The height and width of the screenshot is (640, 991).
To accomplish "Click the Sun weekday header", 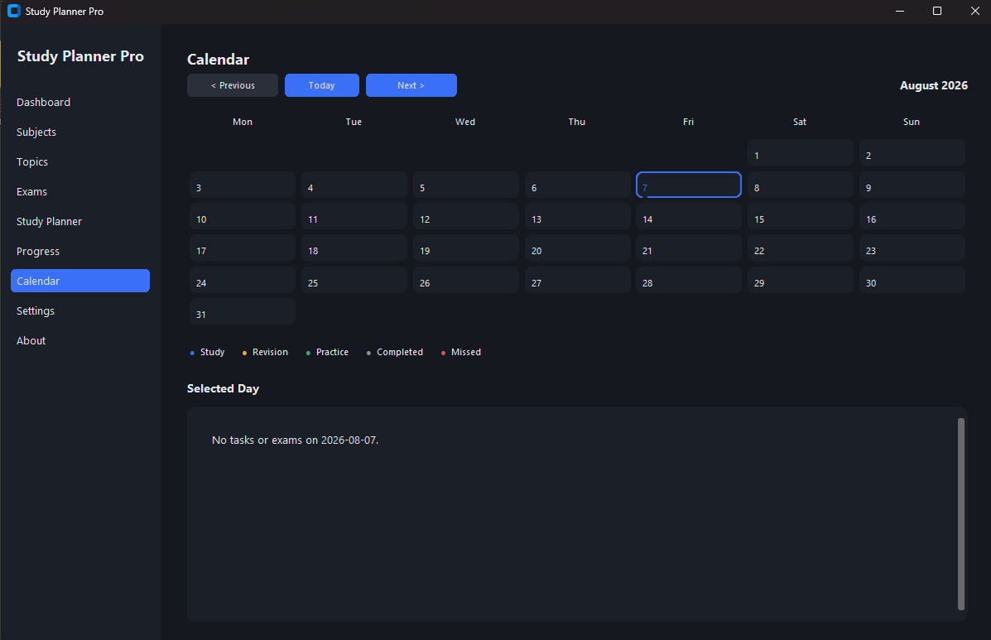I will [x=912, y=122].
